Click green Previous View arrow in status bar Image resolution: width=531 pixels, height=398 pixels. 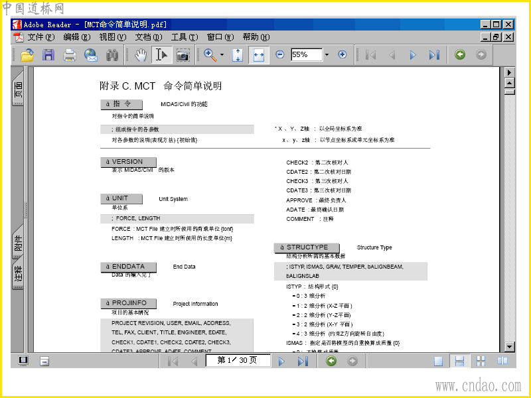tap(331, 361)
